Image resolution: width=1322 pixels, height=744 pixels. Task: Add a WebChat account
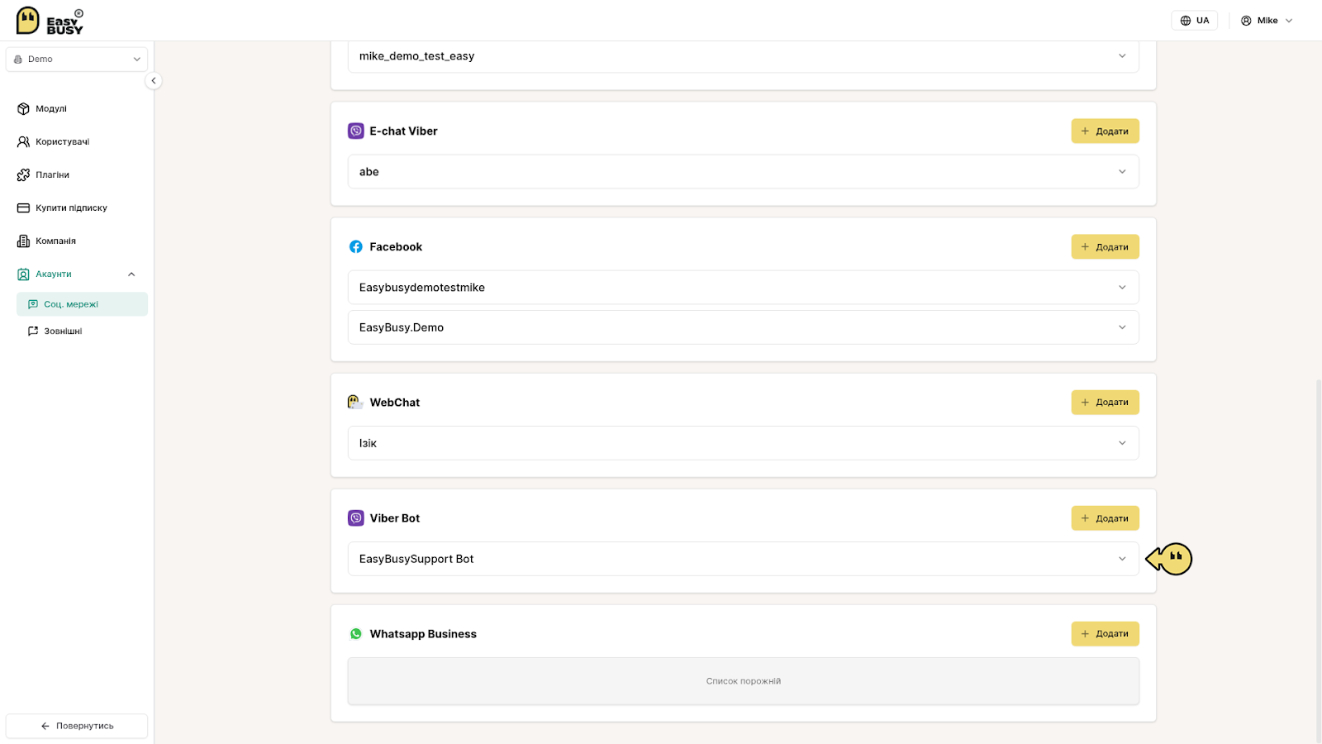1105,403
